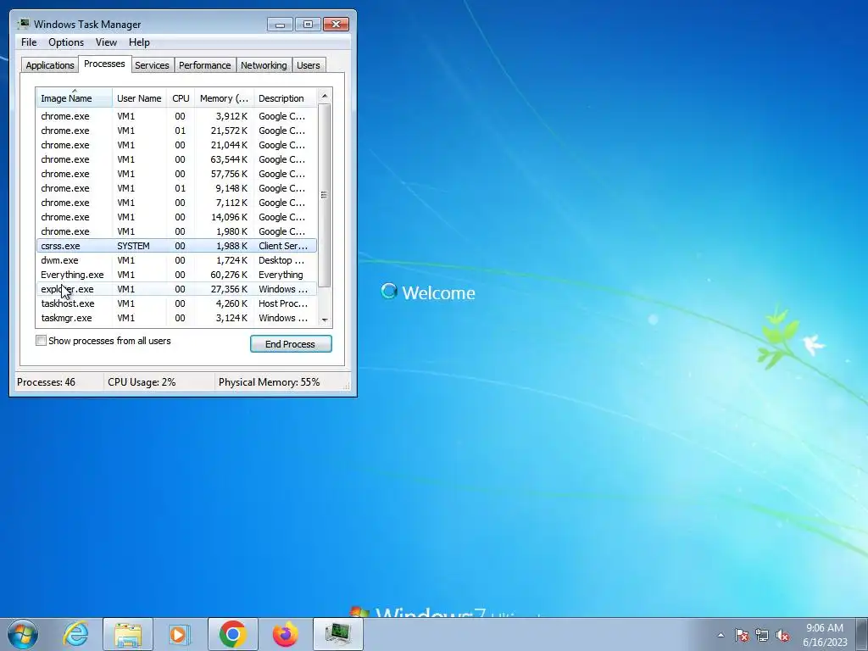Open the Help menu
The width and height of the screenshot is (868, 651).
(x=139, y=42)
